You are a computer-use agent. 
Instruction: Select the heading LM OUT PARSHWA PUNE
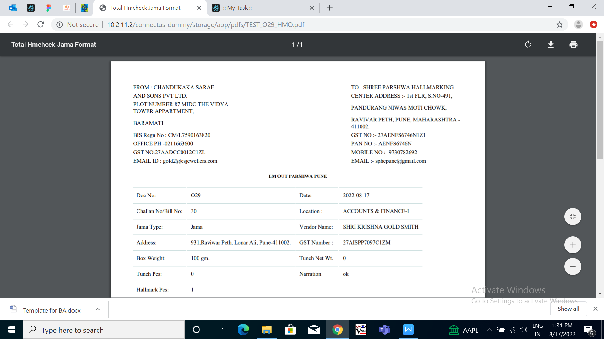[x=298, y=176]
